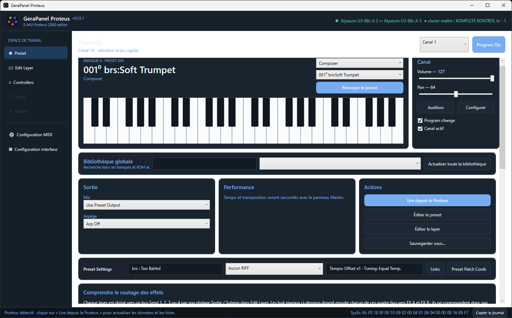Click Sauvegarder sous...
The image size is (512, 318).
pos(427,243)
